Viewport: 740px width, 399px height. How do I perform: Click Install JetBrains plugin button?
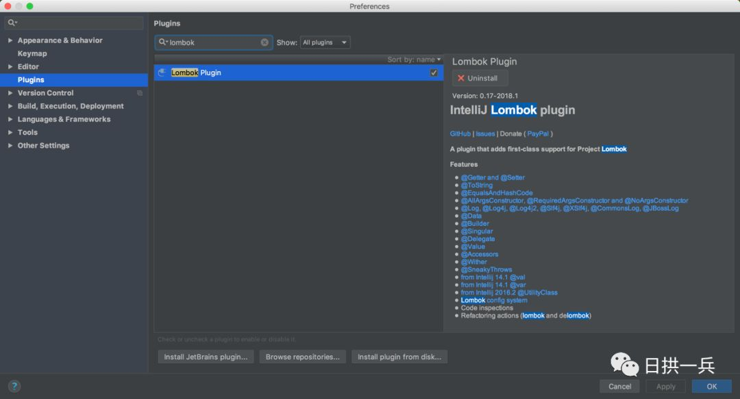(x=206, y=357)
